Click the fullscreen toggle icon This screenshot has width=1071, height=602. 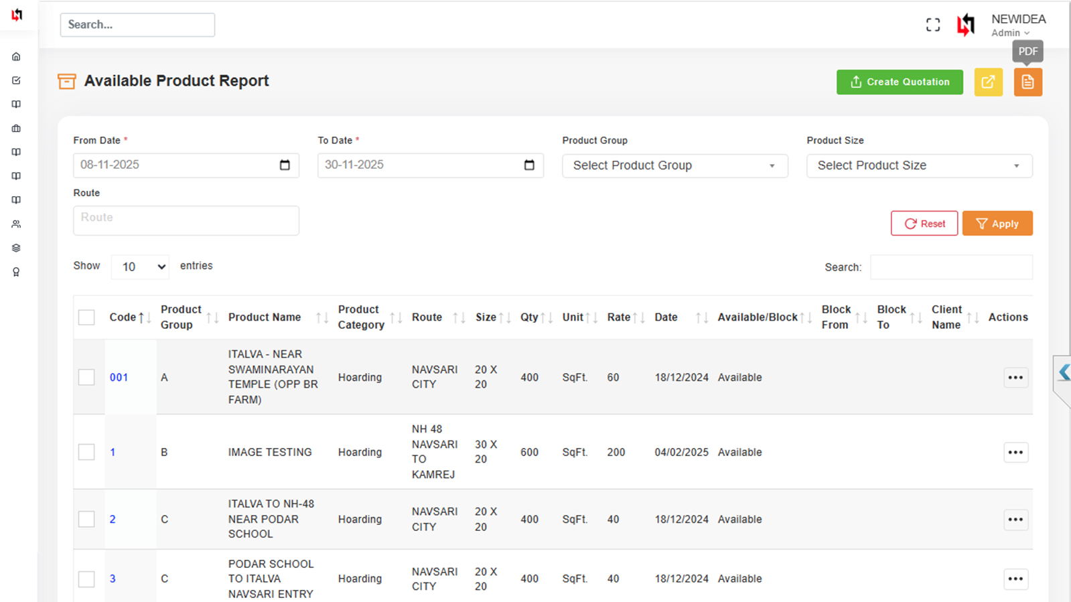point(932,25)
